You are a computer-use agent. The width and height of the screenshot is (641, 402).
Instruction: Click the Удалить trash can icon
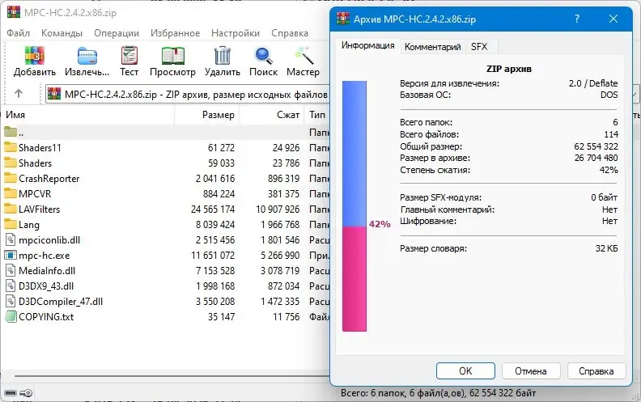222,56
